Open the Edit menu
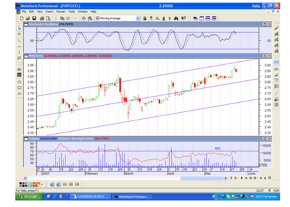 (31, 12)
